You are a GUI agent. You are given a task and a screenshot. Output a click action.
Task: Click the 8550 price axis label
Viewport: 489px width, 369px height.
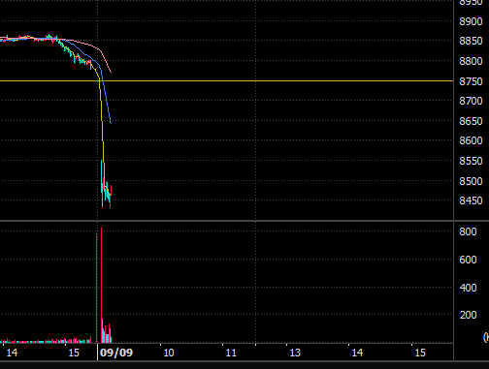point(471,161)
